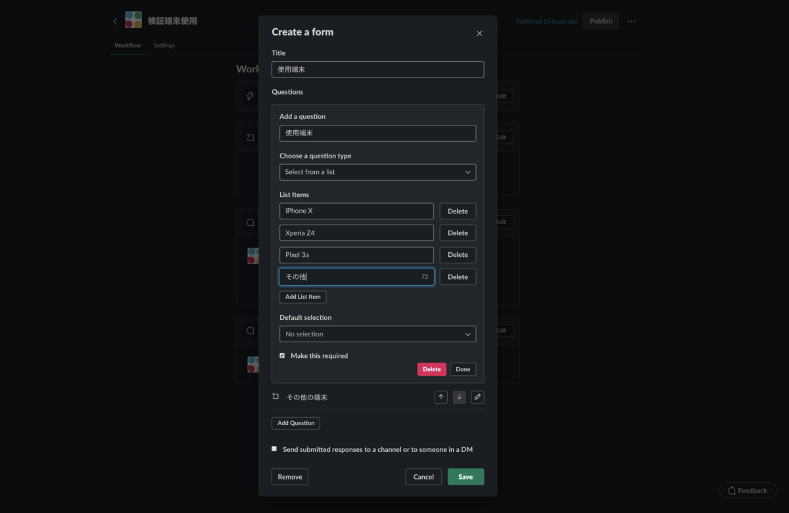The height and width of the screenshot is (513, 789).
Task: Open the workflow app icon next to 検証端末使用
Action: click(133, 20)
